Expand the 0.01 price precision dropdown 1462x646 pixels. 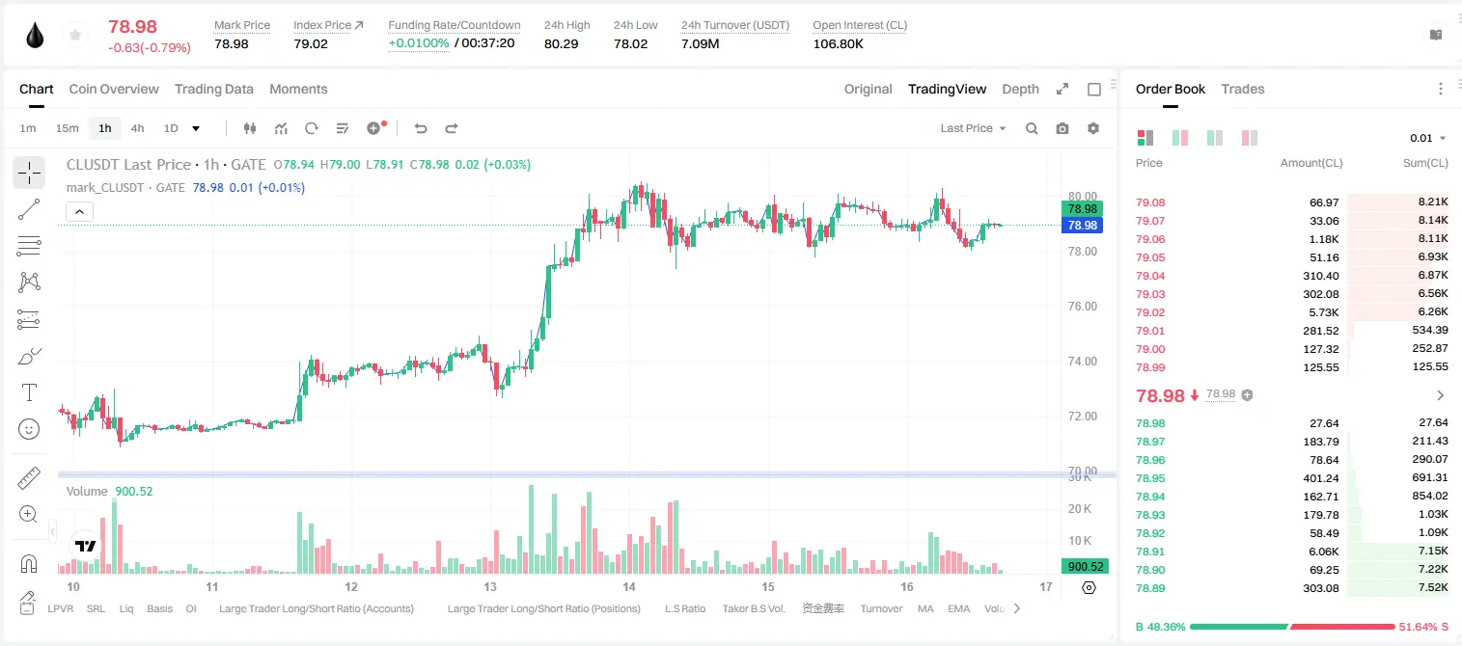pyautogui.click(x=1428, y=138)
